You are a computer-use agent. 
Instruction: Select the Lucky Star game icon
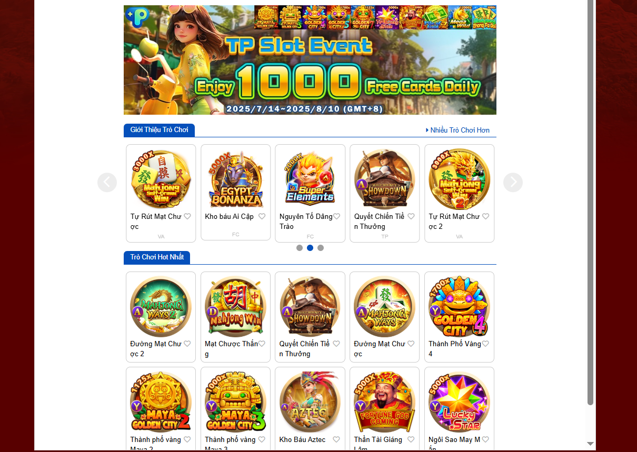pos(459,402)
